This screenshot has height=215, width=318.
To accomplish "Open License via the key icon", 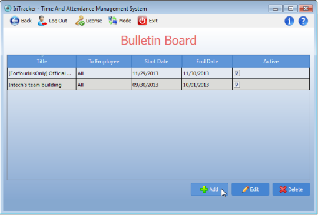I will click(x=80, y=21).
